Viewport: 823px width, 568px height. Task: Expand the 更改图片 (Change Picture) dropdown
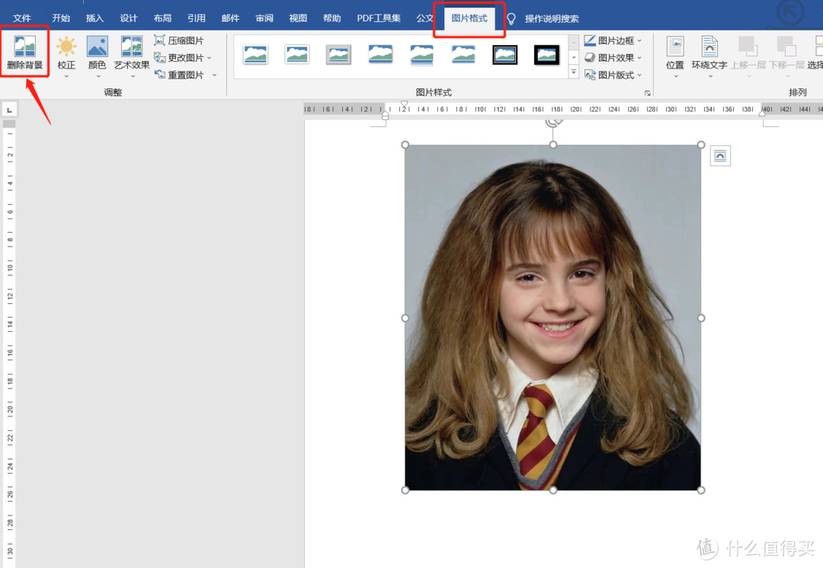click(183, 58)
